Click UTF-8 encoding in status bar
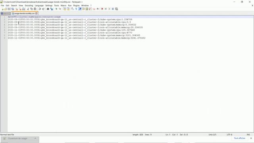This screenshot has width=254, height=143. point(229,135)
